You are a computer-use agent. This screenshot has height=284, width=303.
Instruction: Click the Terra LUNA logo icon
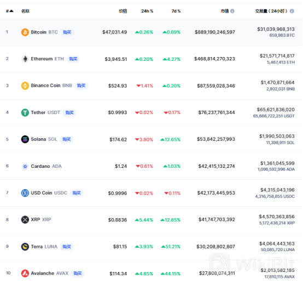point(25,247)
